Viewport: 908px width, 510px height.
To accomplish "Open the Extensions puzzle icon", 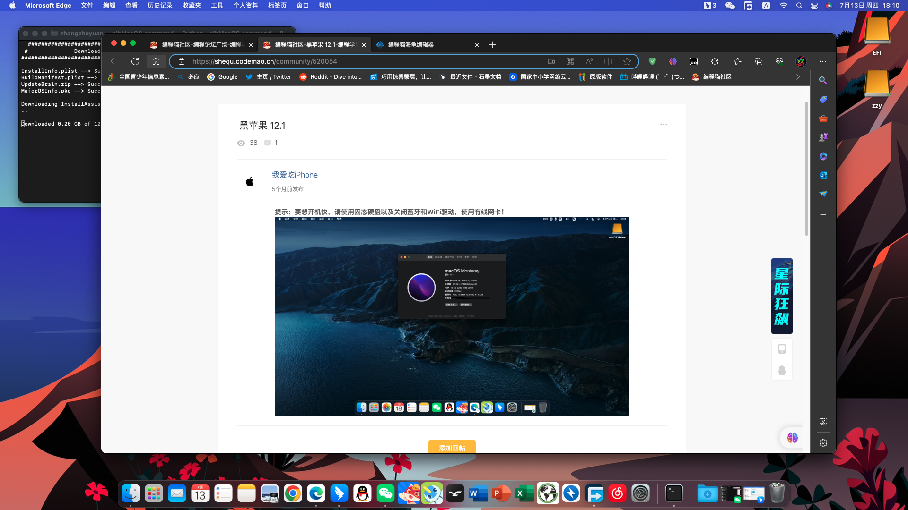I will pyautogui.click(x=715, y=61).
